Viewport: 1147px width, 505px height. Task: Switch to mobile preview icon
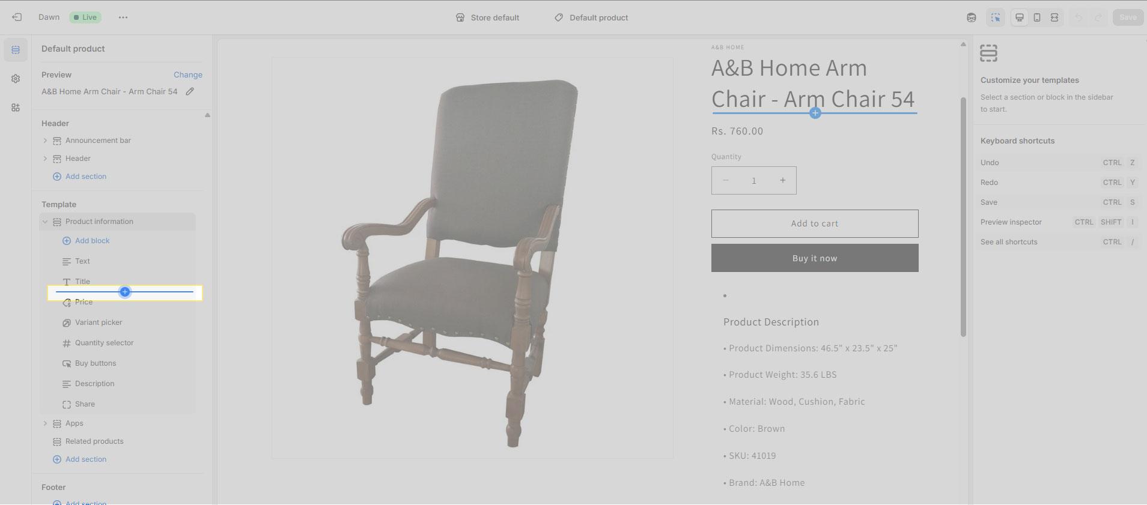tap(1037, 17)
